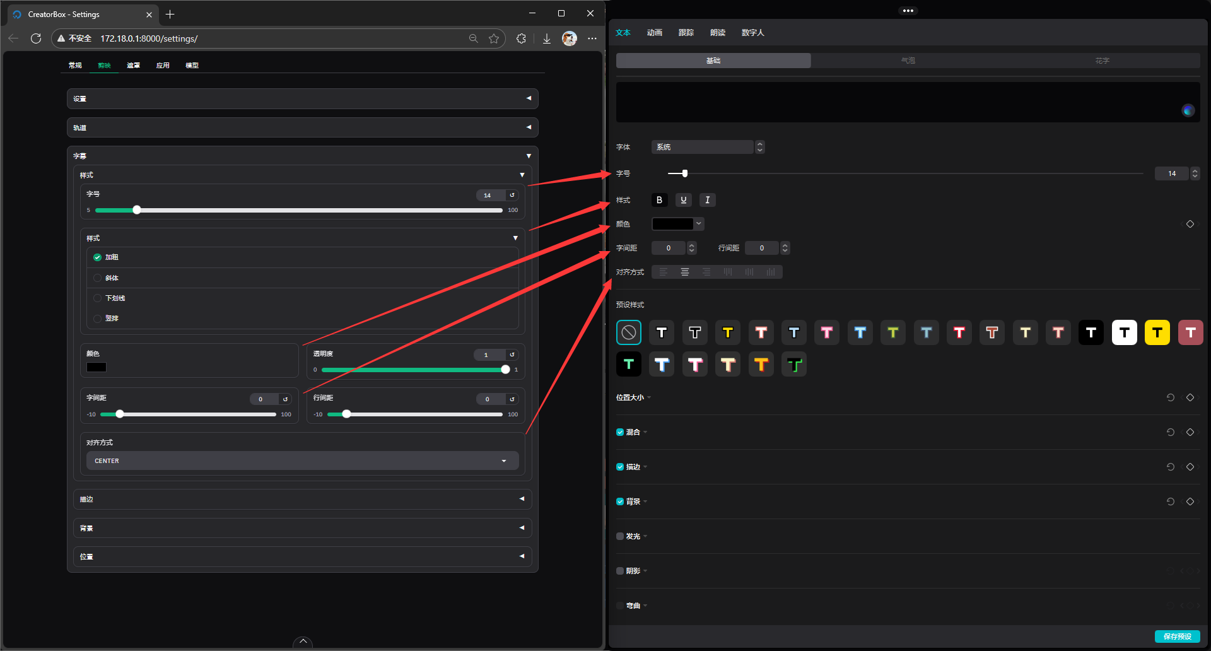
Task: Toggle bold (B) style in right panel
Action: tap(659, 200)
